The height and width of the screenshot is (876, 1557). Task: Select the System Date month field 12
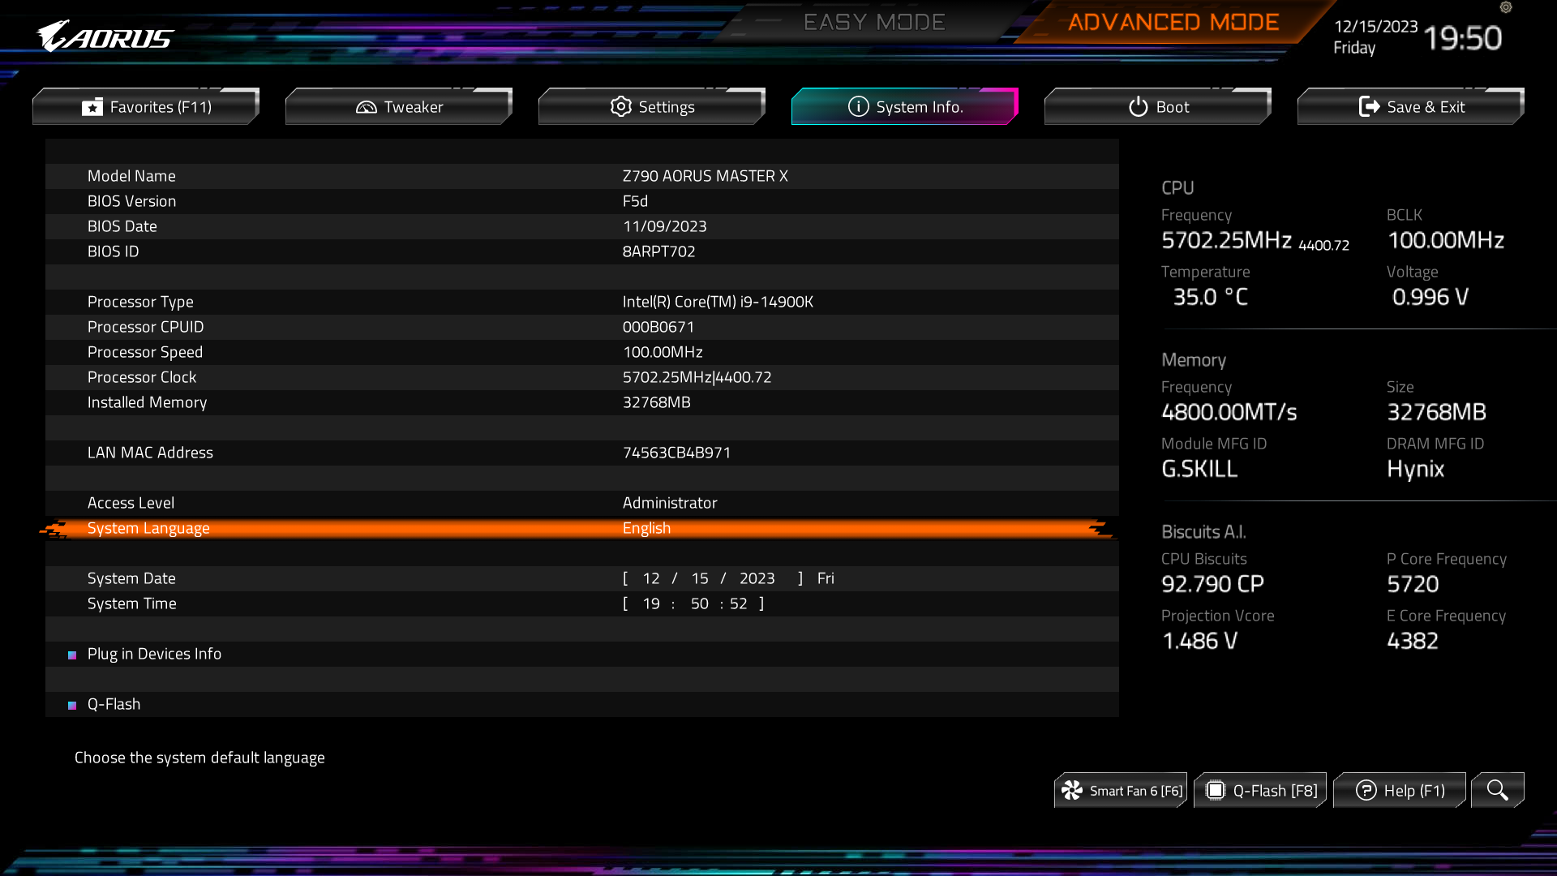[x=651, y=578]
